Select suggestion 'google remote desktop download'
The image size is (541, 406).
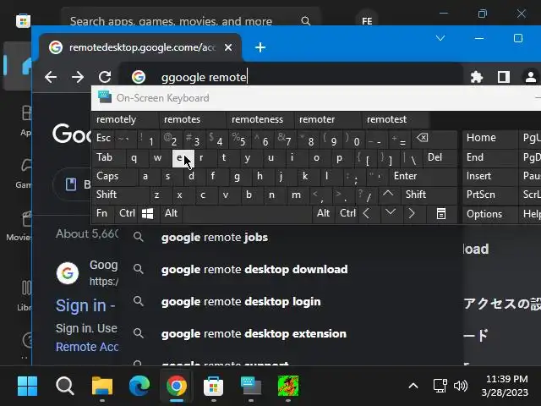[292, 269]
